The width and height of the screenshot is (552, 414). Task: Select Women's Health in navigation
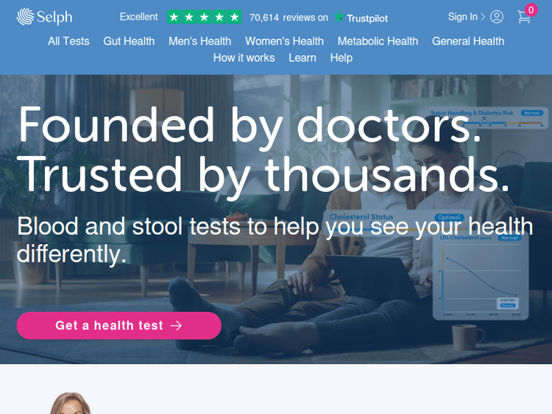284,41
